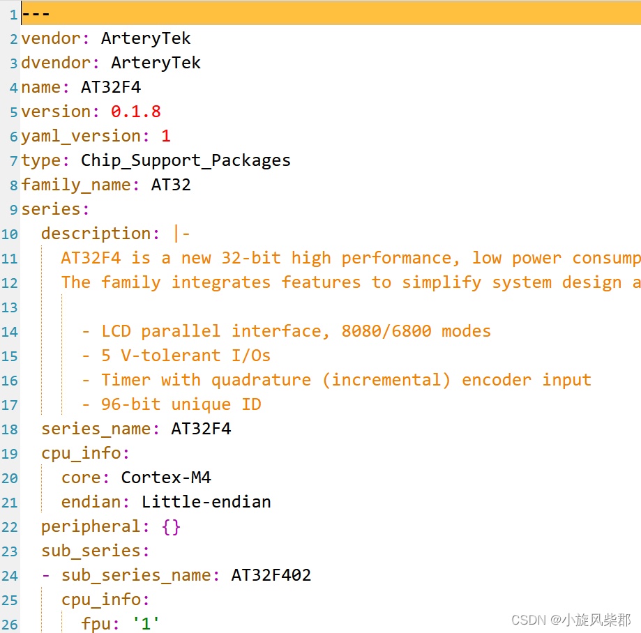
Task: Click line number 13 in the gutter
Action: 10,307
